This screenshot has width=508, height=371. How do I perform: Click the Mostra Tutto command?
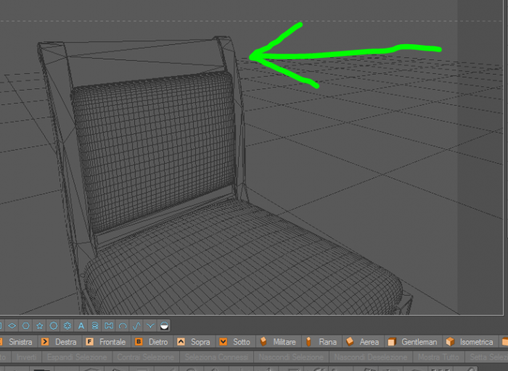coord(438,357)
